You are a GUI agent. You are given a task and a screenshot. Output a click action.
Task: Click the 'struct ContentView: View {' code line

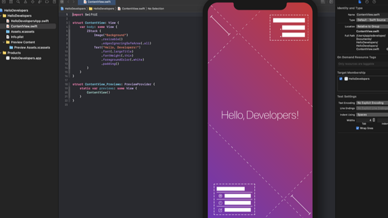[96, 23]
